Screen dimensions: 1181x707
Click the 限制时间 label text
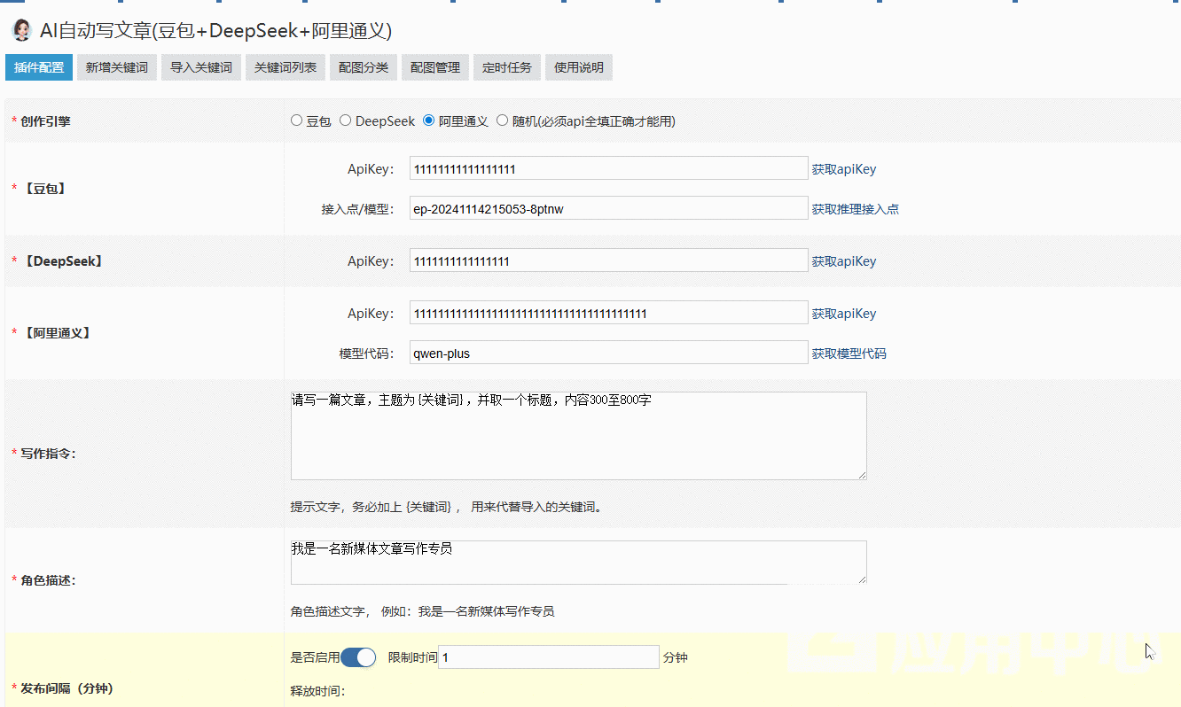(x=412, y=657)
